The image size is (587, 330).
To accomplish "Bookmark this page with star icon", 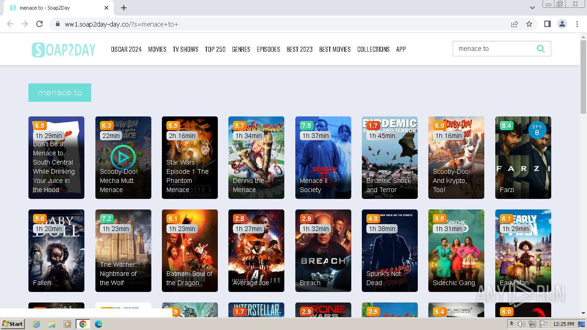I will tap(529, 24).
